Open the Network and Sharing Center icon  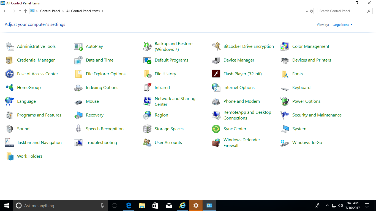click(147, 101)
